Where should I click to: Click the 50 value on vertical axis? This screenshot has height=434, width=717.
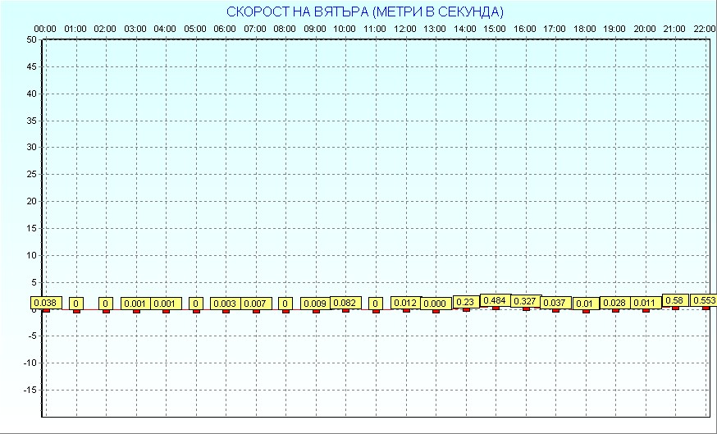pos(30,39)
